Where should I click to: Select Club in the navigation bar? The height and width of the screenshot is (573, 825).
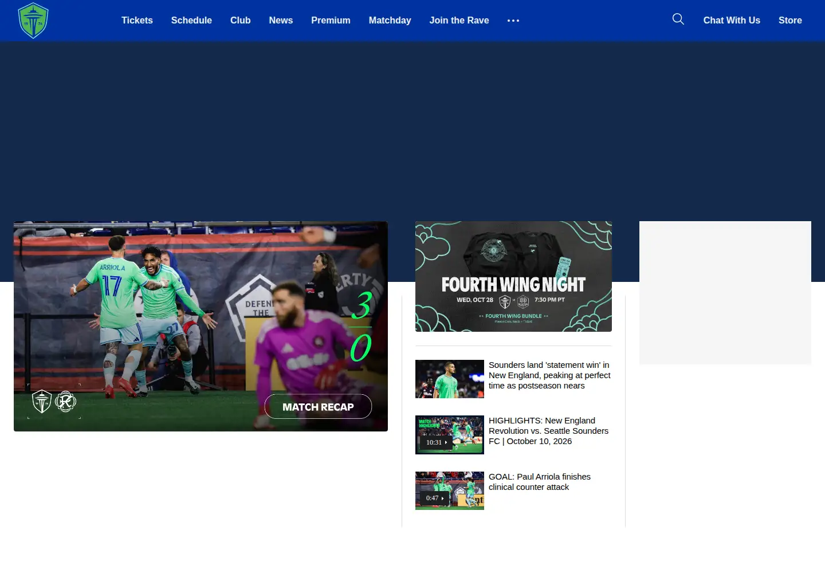[241, 20]
